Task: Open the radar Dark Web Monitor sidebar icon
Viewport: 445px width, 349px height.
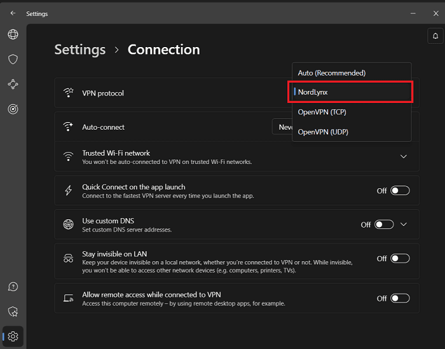Action: tap(13, 109)
